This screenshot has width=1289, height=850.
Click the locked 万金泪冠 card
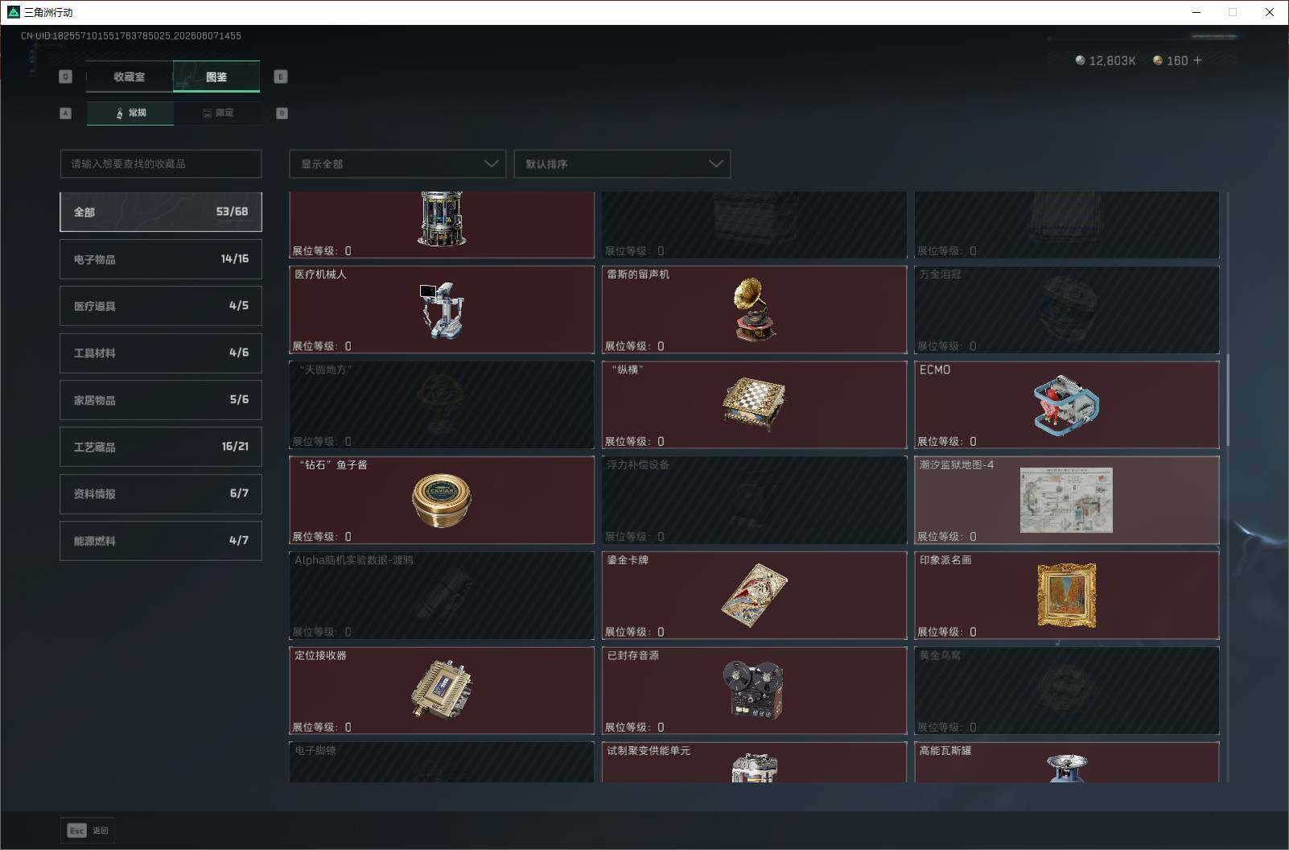[x=1066, y=309]
